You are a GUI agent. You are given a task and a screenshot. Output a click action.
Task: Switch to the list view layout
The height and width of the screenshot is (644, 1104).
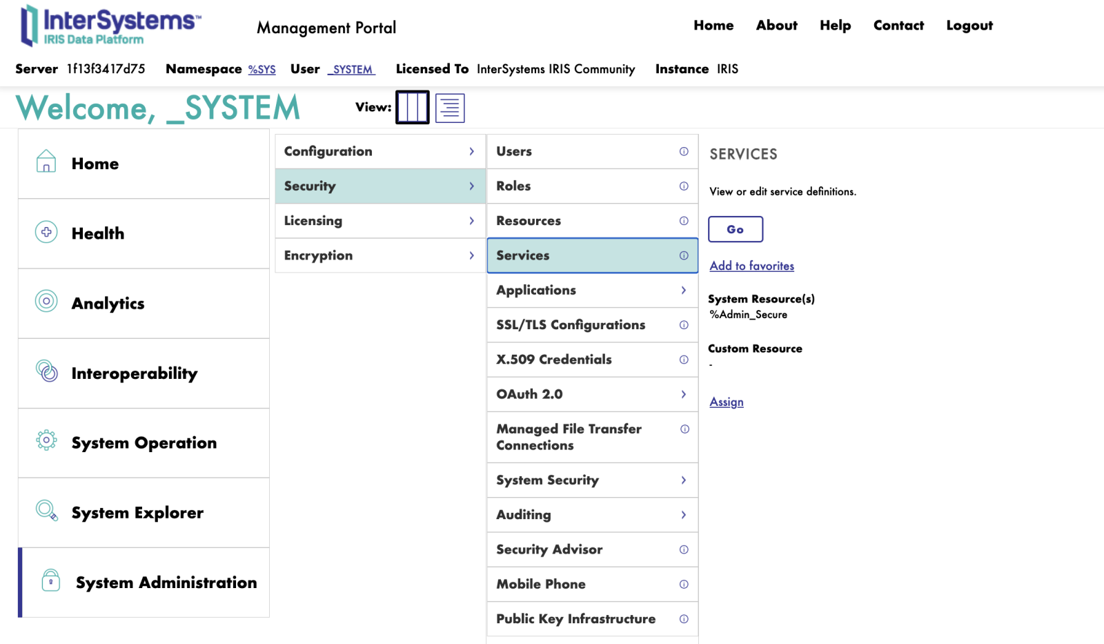click(450, 108)
